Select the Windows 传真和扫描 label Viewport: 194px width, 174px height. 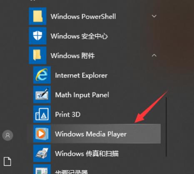point(87,154)
